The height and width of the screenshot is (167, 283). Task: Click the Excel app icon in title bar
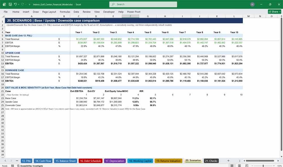tap(4, 4)
